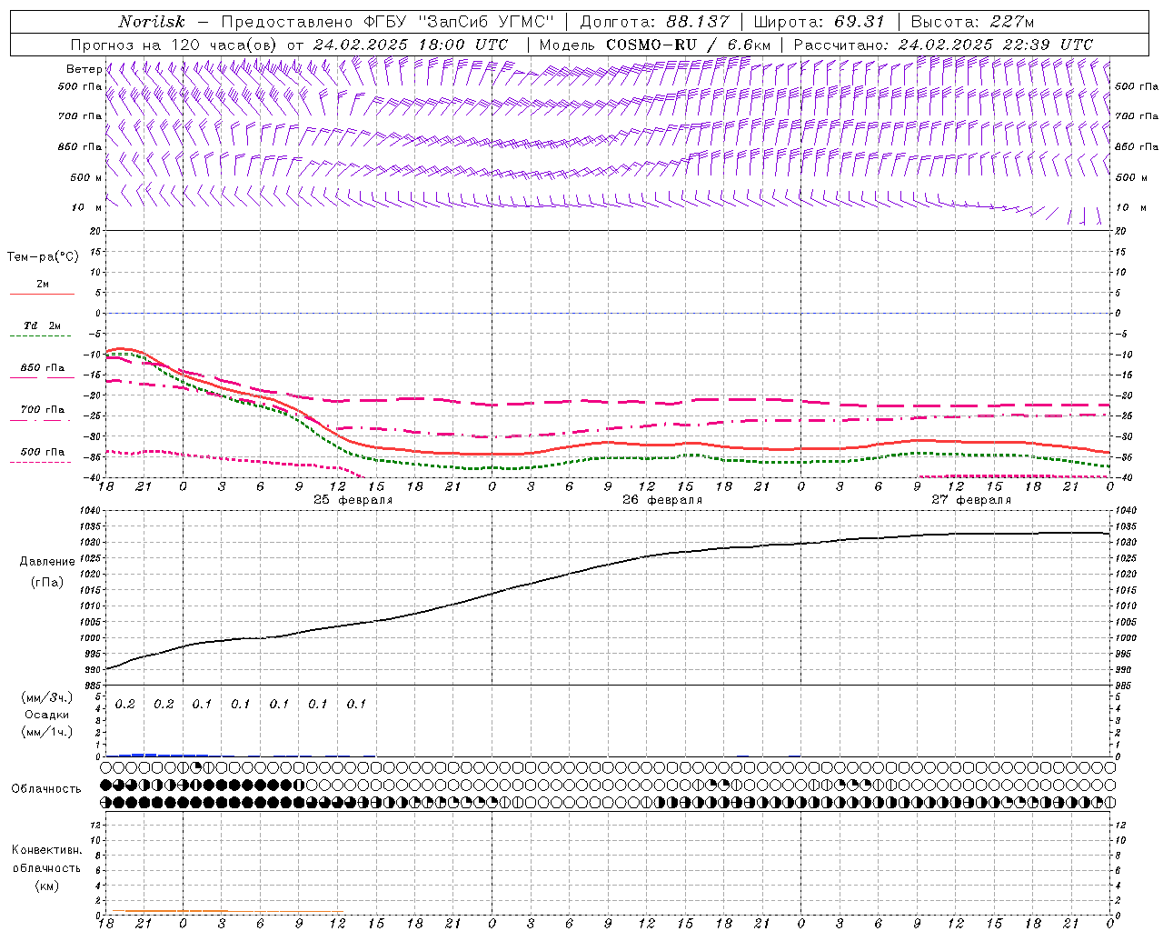Viewport: 1163px width, 931px height.
Task: Click the 850 гПа temperature legend entry
Action: click(x=42, y=368)
